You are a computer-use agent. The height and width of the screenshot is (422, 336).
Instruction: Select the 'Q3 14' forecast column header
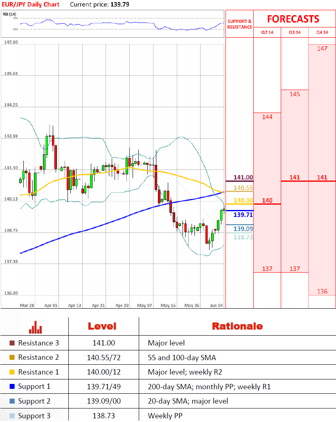[295, 32]
